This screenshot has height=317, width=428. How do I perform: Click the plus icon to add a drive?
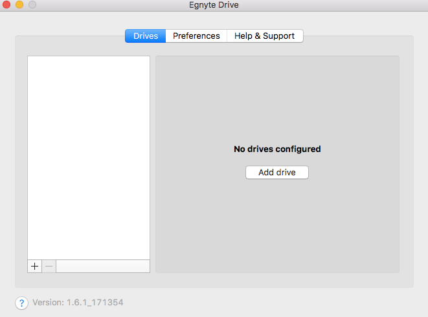click(x=35, y=266)
